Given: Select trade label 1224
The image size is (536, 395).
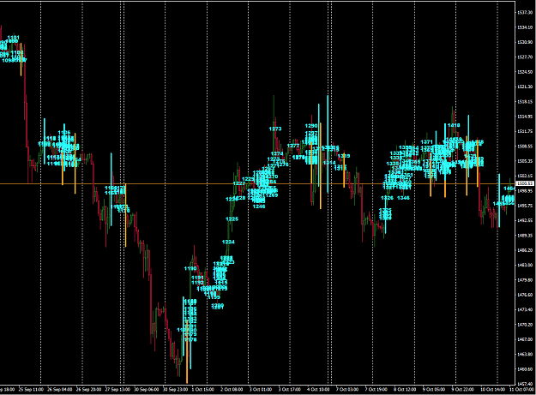Looking at the screenshot, I should coord(228,242).
